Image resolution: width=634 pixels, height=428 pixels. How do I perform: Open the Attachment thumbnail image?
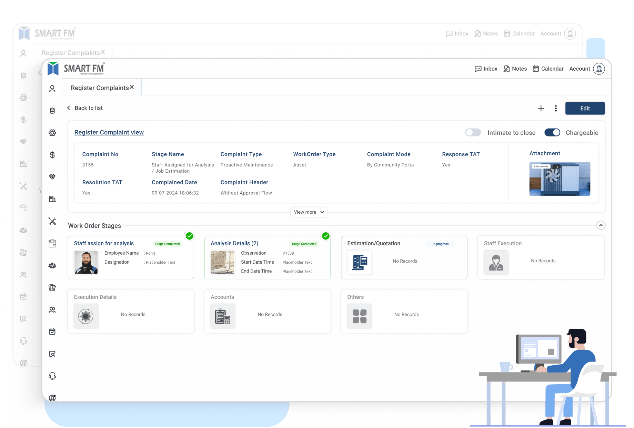pyautogui.click(x=559, y=179)
